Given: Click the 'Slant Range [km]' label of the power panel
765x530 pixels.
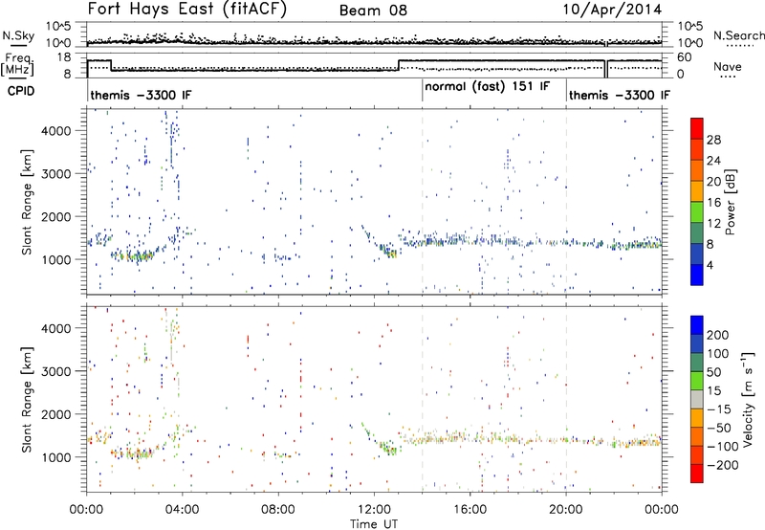Looking at the screenshot, I should [x=27, y=202].
